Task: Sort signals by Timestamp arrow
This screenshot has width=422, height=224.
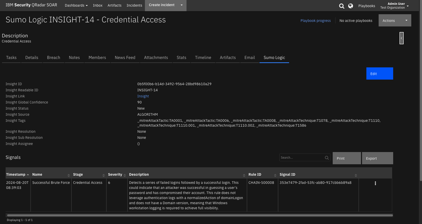Action: click(x=28, y=174)
